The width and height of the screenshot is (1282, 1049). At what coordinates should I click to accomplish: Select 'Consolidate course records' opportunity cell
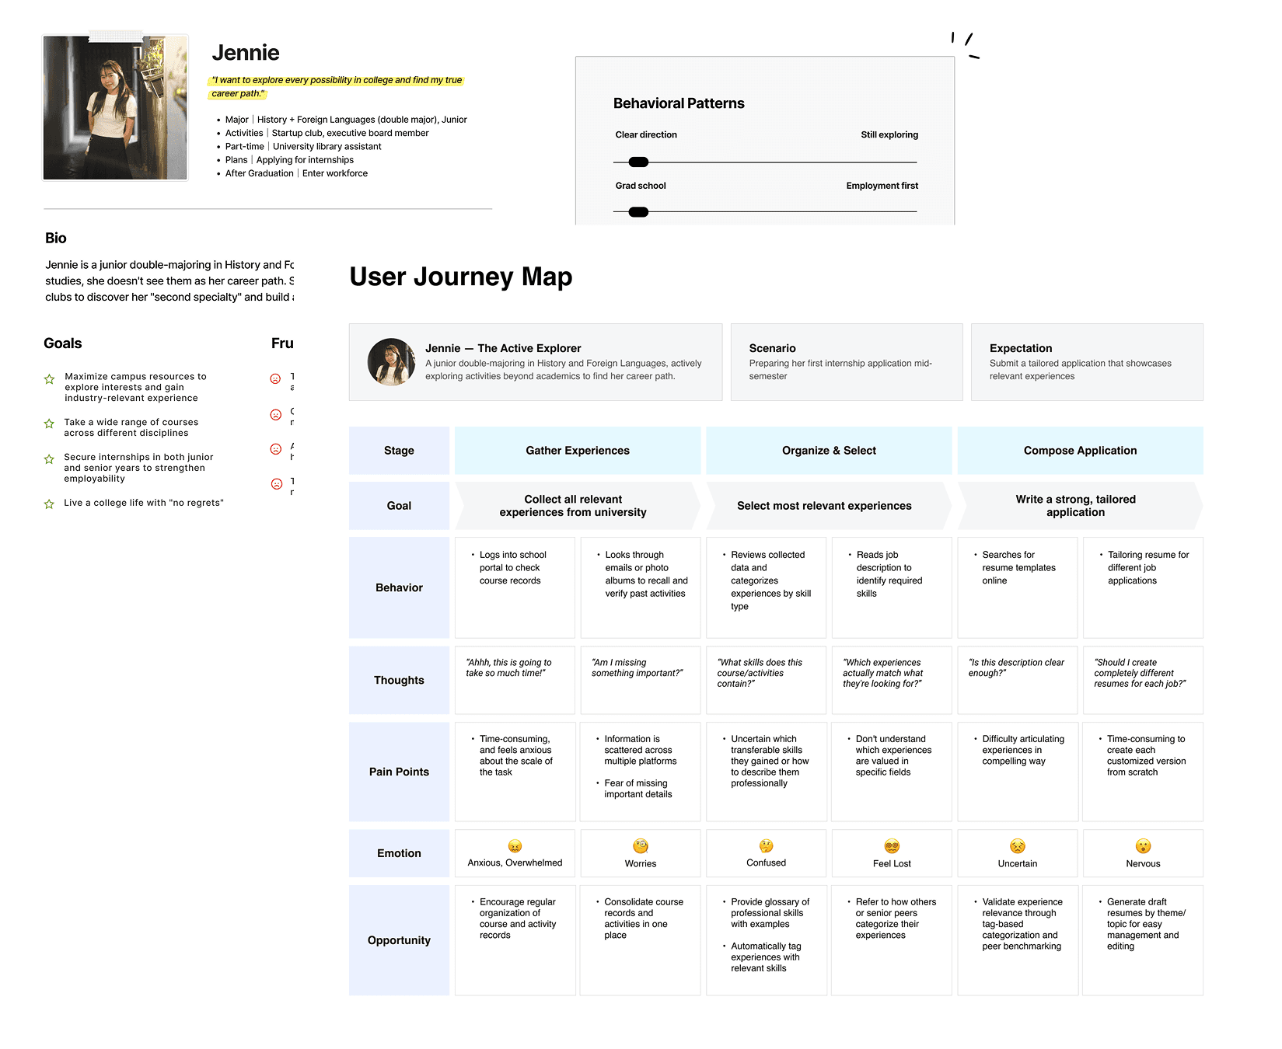pyautogui.click(x=641, y=940)
